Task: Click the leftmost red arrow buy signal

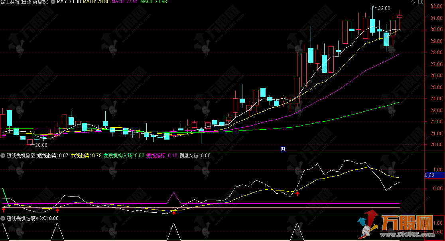Action: tap(4, 209)
